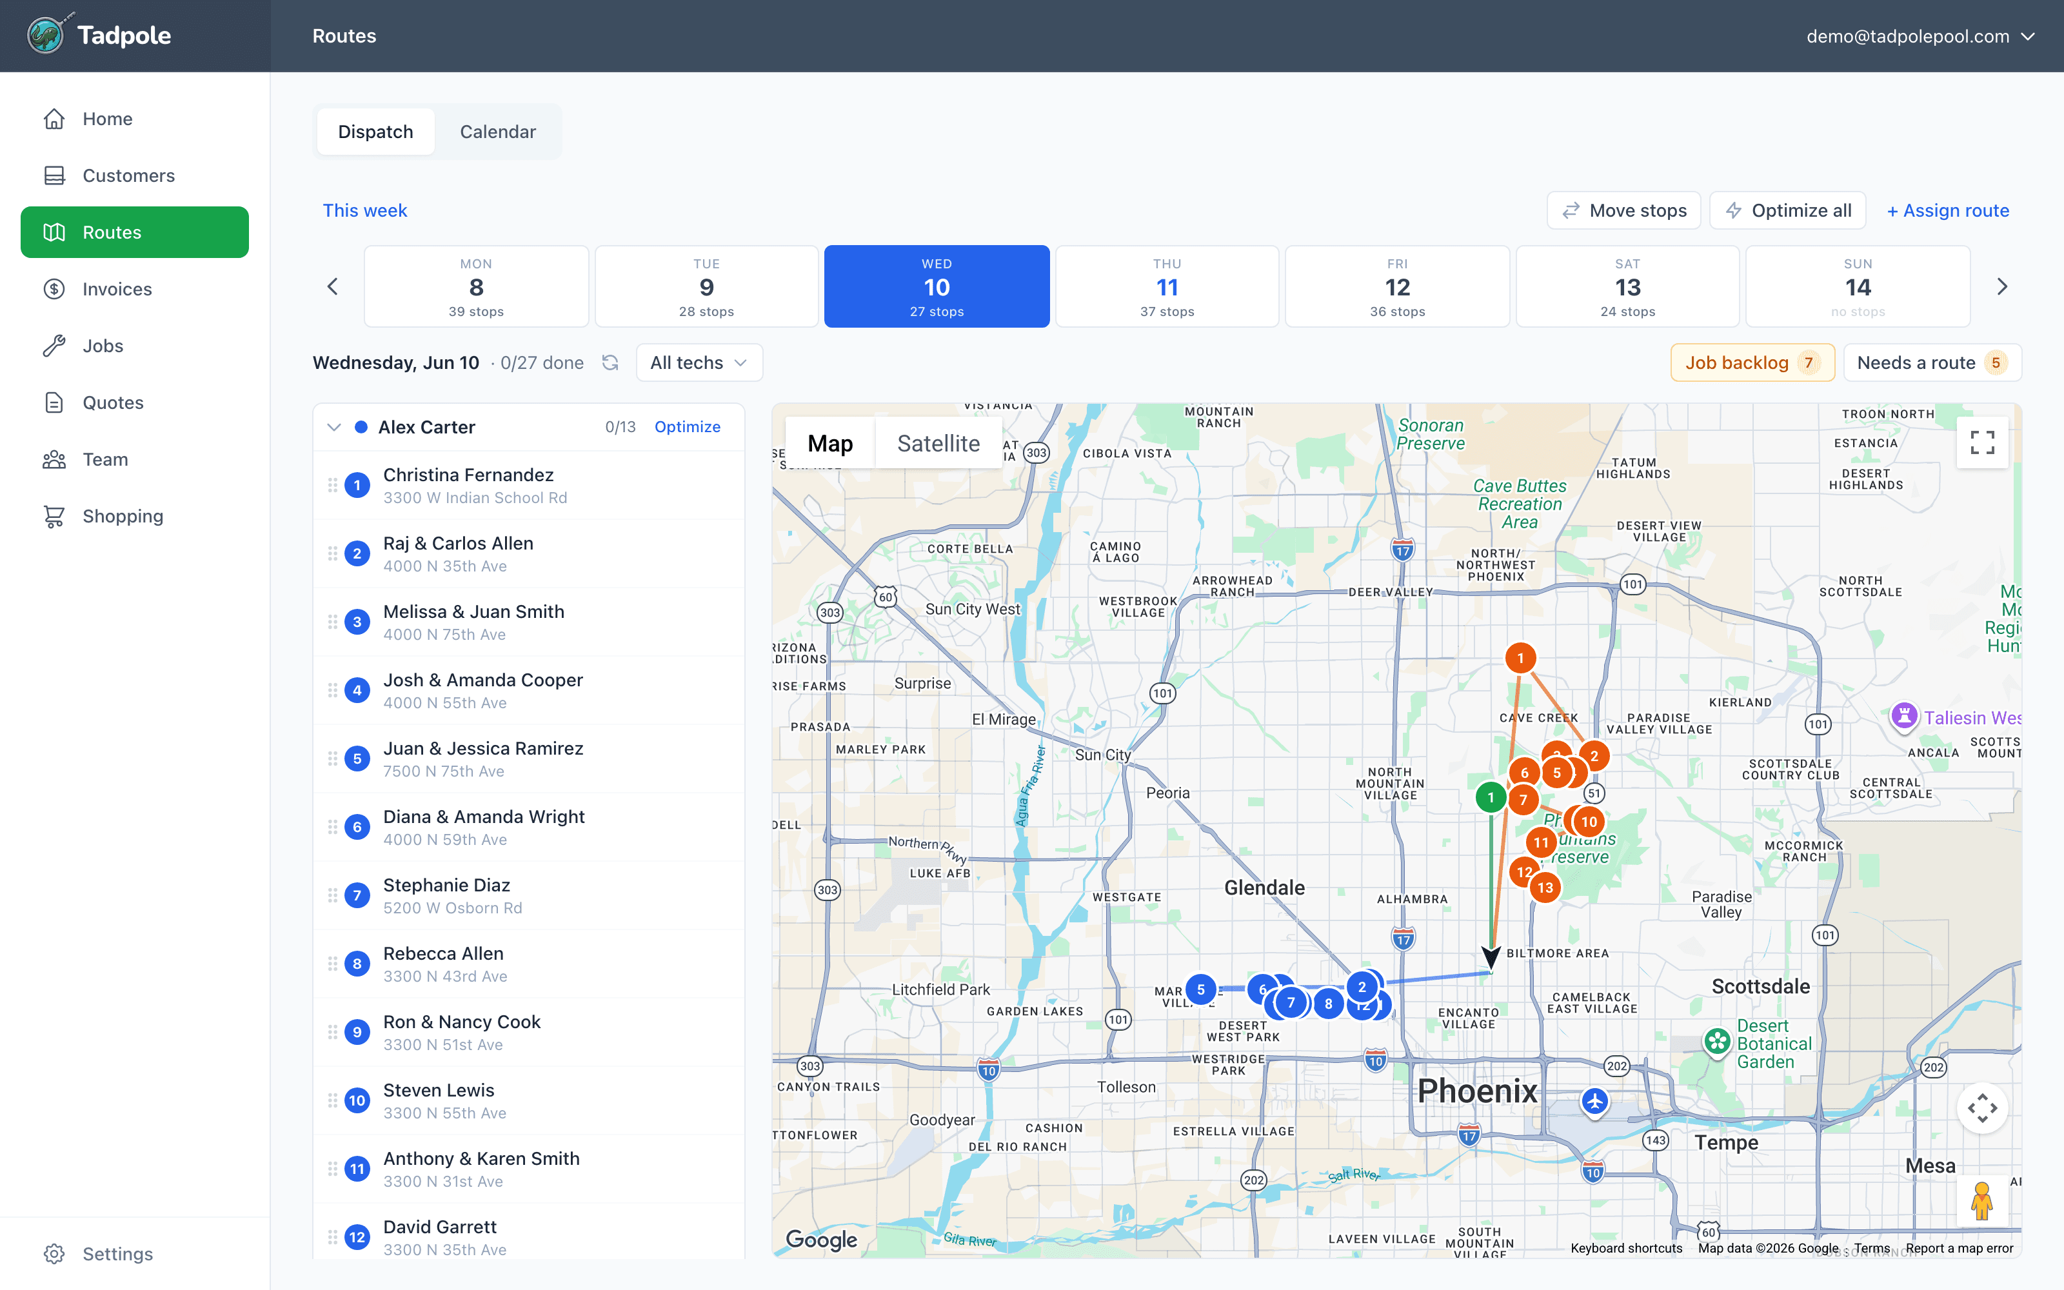Select Thursday 11 with 37 stops
The width and height of the screenshot is (2064, 1290).
click(x=1167, y=286)
